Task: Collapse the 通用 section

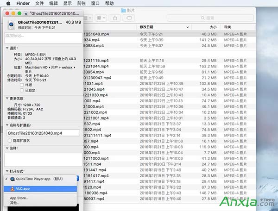Action: 7,48
